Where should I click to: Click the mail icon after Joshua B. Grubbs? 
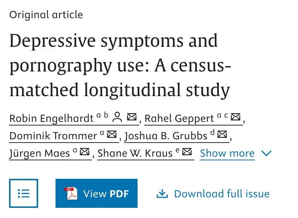tap(222, 134)
